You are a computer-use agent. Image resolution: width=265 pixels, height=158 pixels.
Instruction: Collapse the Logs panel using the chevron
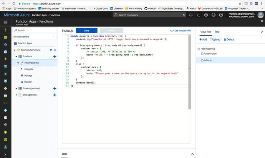click(192, 154)
